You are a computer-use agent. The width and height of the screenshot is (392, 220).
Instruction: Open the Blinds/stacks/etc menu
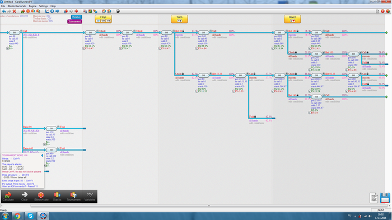(17, 6)
